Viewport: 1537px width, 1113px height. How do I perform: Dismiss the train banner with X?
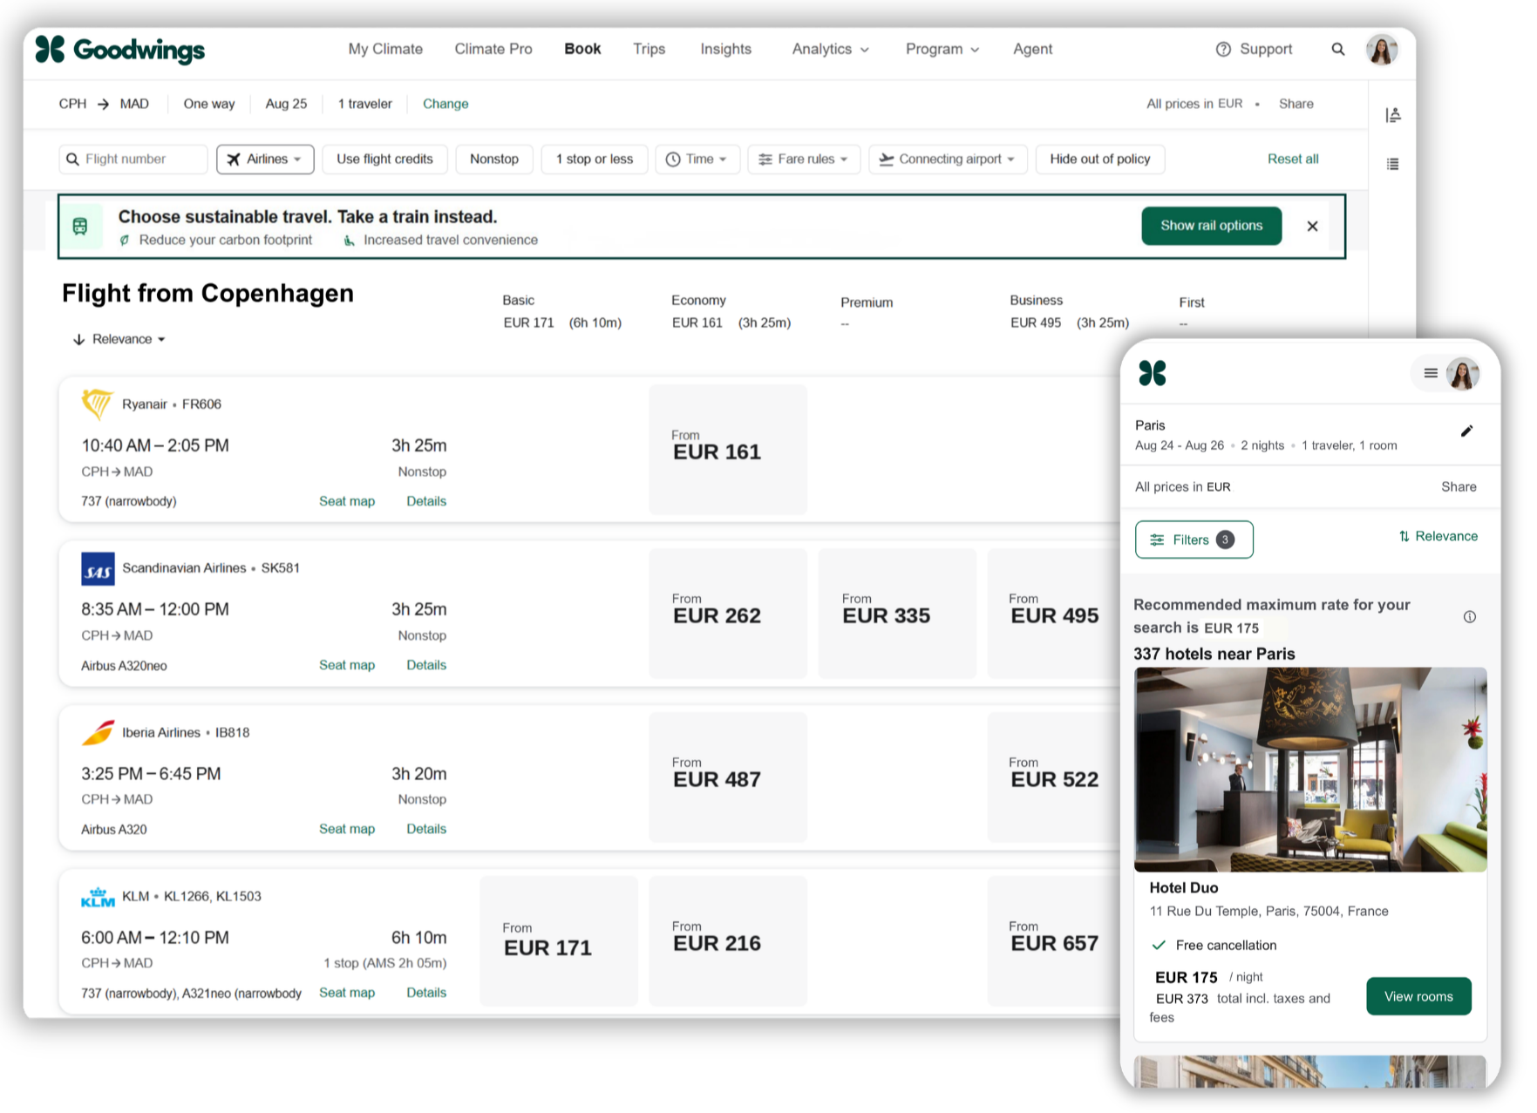tap(1312, 227)
